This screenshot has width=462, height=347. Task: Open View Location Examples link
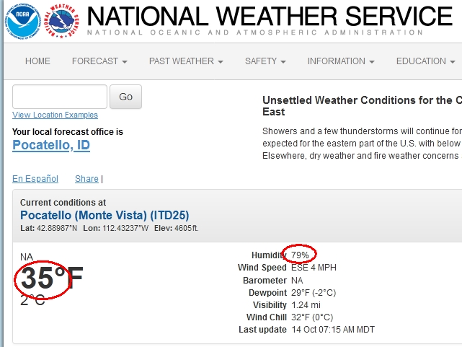point(55,115)
